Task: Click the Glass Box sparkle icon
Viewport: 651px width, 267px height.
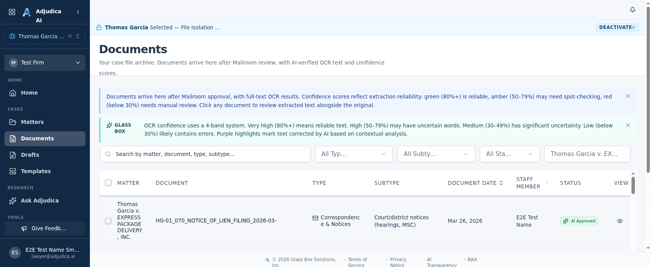Action: pos(109,125)
